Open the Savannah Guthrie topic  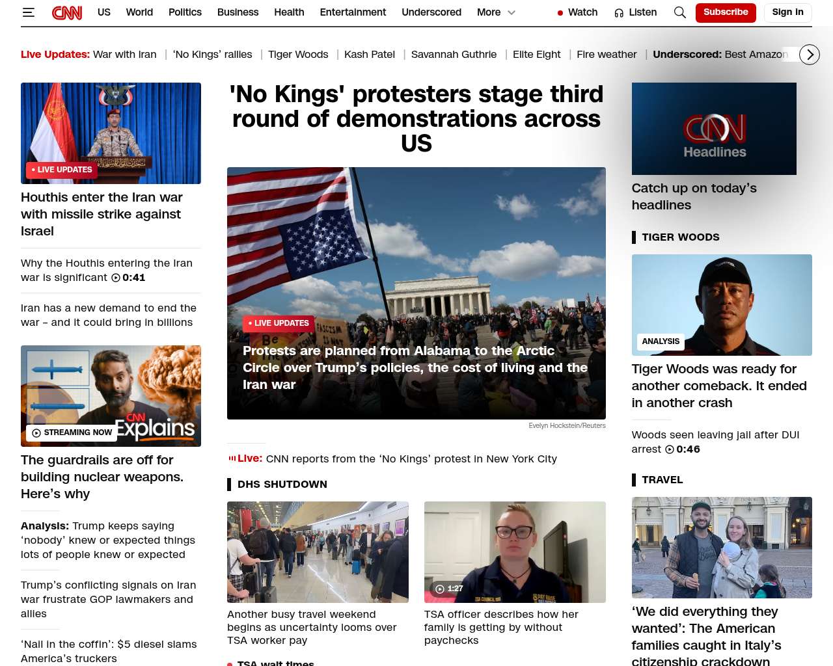pos(454,55)
